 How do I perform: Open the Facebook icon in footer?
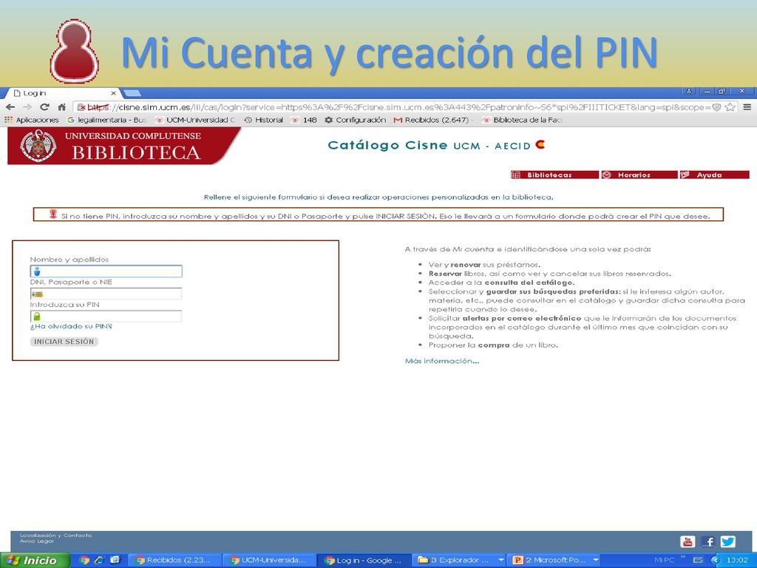[707, 541]
